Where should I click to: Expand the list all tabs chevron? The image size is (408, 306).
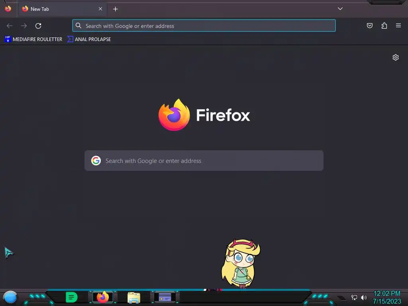pyautogui.click(x=340, y=9)
